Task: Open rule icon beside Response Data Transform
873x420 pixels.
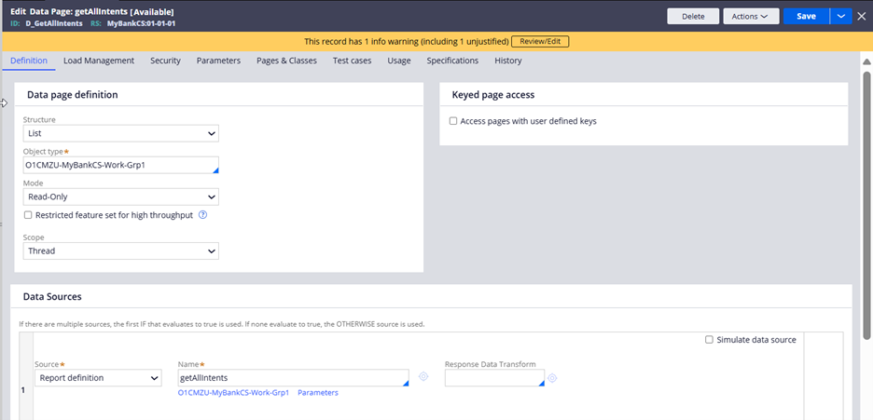Action: click(552, 377)
